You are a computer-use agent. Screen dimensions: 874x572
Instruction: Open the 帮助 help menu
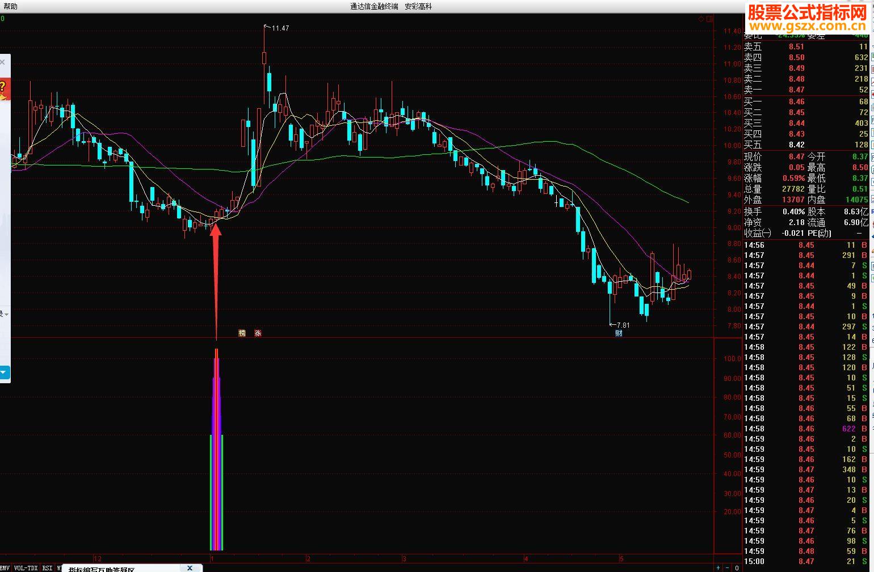click(x=10, y=6)
